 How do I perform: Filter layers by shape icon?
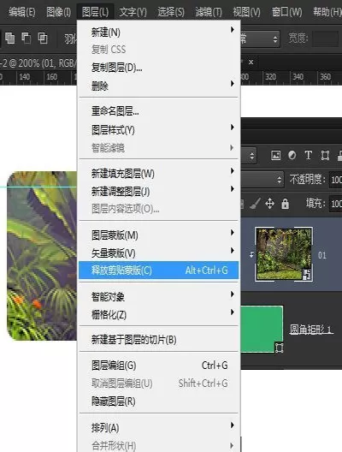[325, 156]
